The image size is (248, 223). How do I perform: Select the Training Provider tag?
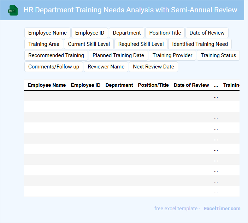coord(172,55)
